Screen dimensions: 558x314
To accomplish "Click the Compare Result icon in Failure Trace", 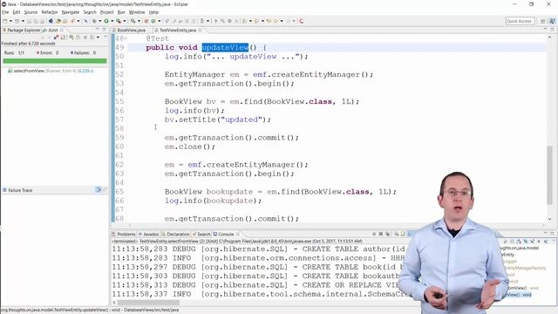I will tap(105, 190).
